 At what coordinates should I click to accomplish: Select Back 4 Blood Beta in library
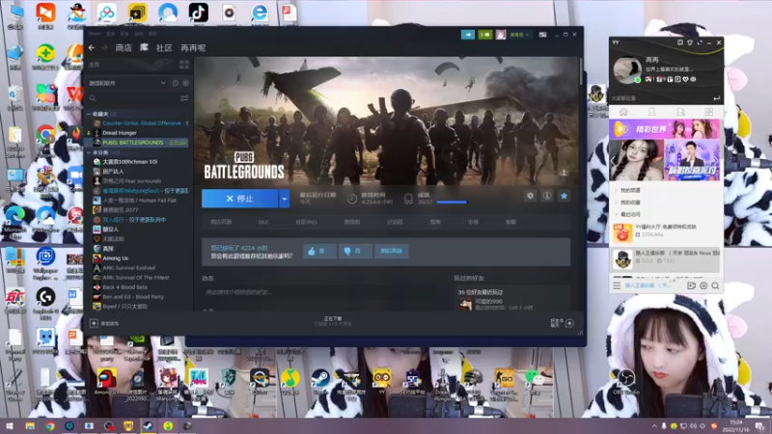coord(124,286)
